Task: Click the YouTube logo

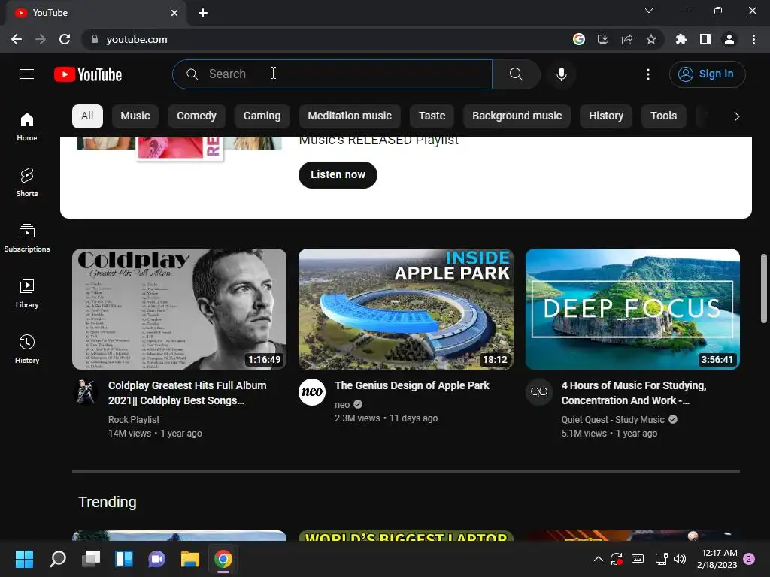Action: pos(88,74)
